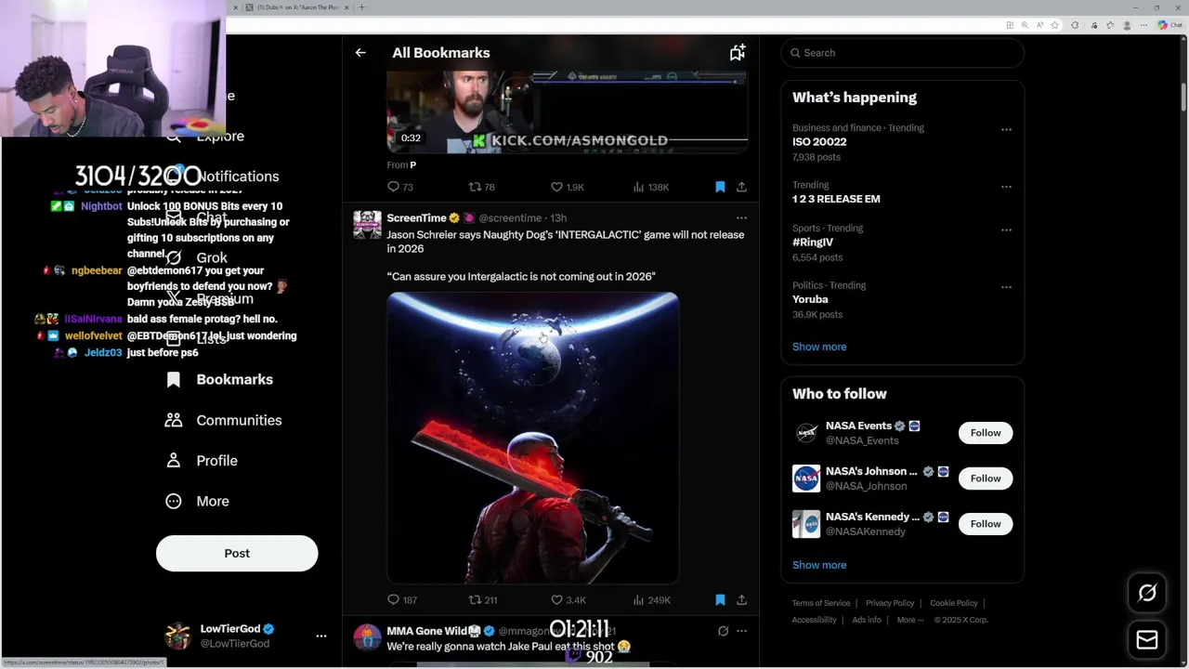Open more options on the ScreenTime post
Image resolution: width=1189 pixels, height=669 pixels.
[x=741, y=218]
